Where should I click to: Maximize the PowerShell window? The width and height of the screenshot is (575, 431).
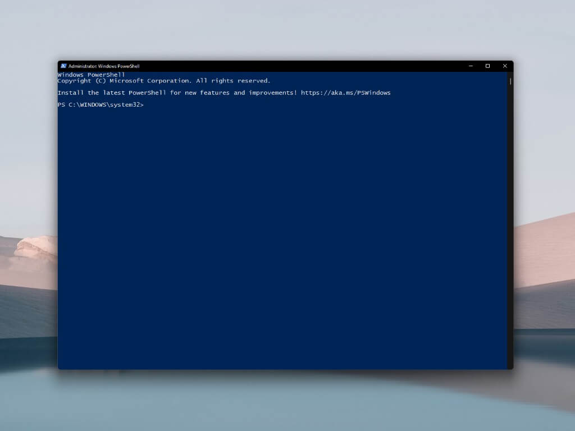coord(487,66)
